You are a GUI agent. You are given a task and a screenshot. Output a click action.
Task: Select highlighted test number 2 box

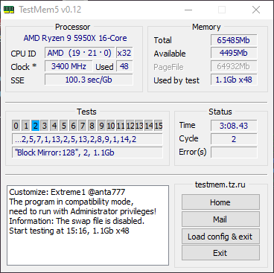pyautogui.click(x=35, y=126)
